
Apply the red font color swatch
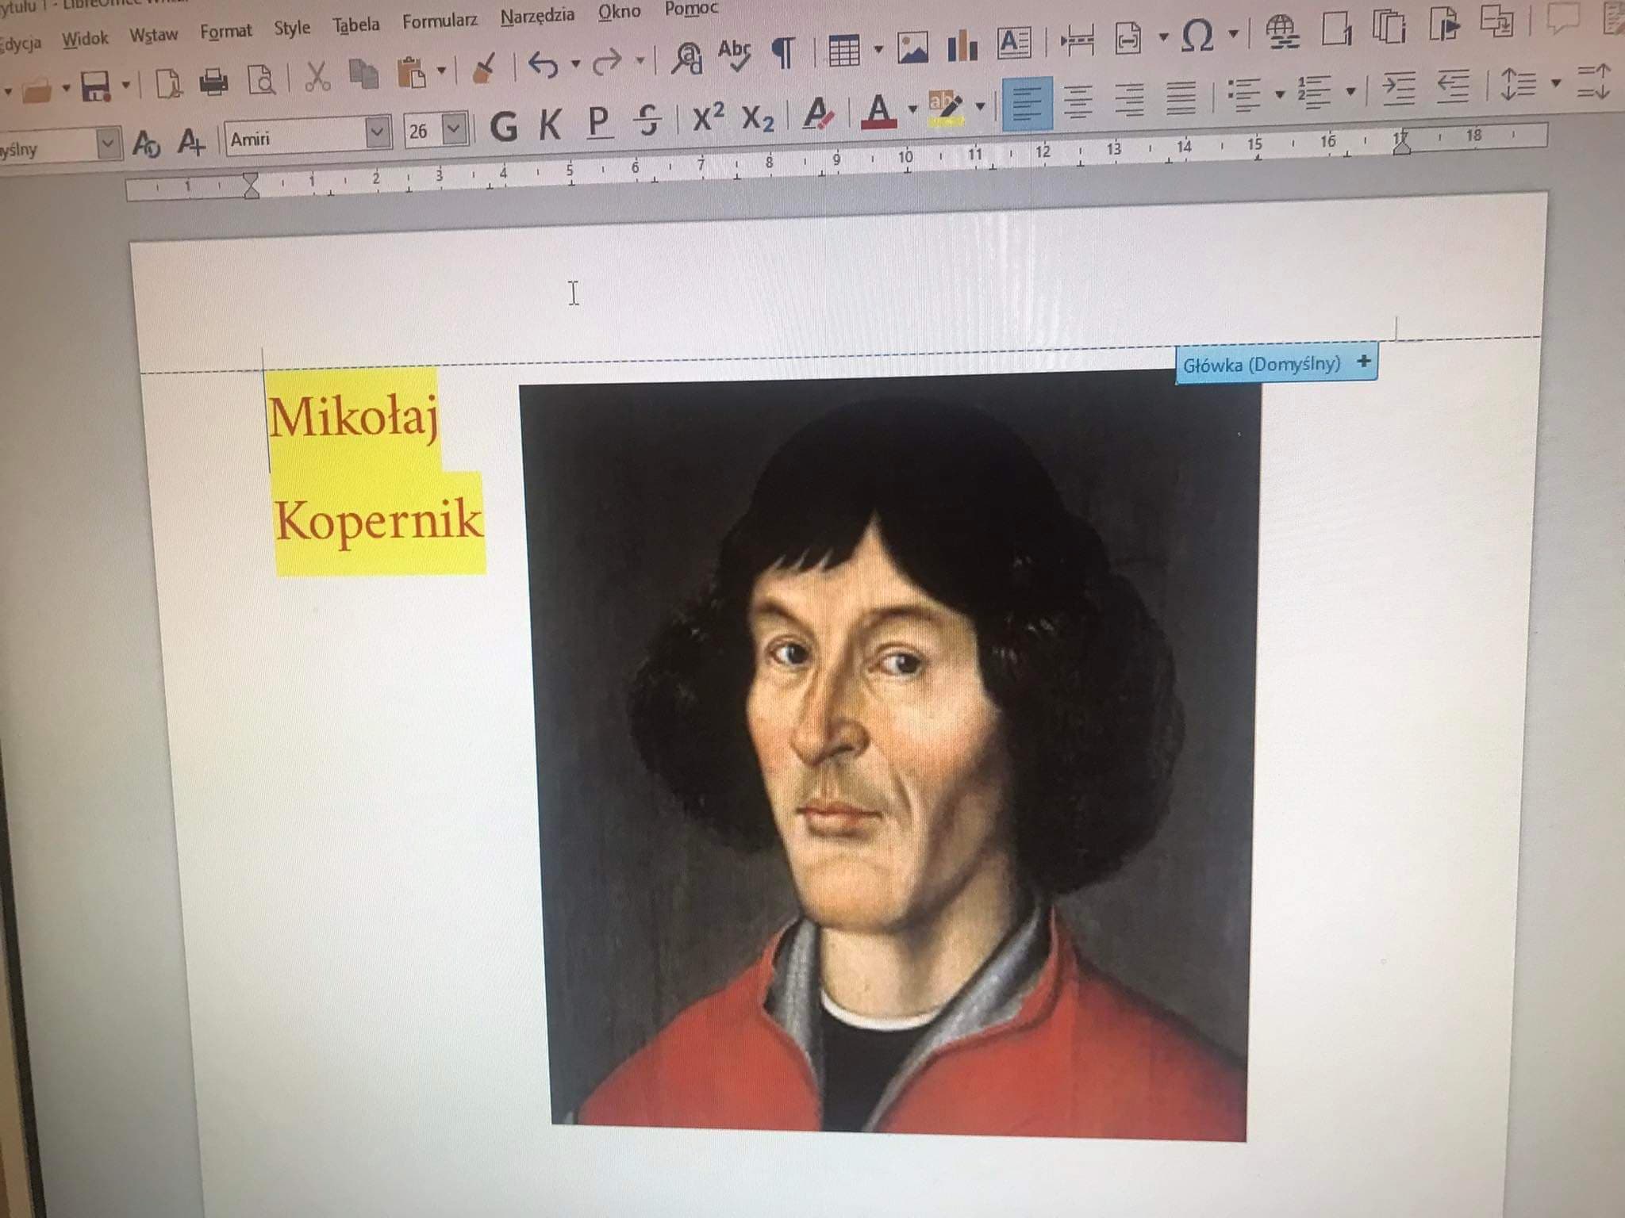pyautogui.click(x=878, y=112)
